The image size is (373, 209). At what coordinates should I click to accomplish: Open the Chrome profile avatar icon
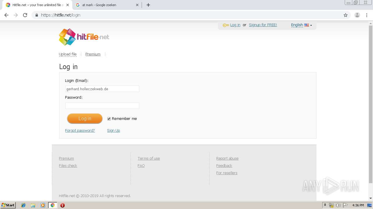coord(357,15)
